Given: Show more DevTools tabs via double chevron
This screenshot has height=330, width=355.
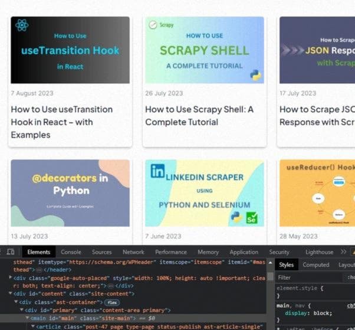Looking at the screenshot, I should click(x=343, y=252).
